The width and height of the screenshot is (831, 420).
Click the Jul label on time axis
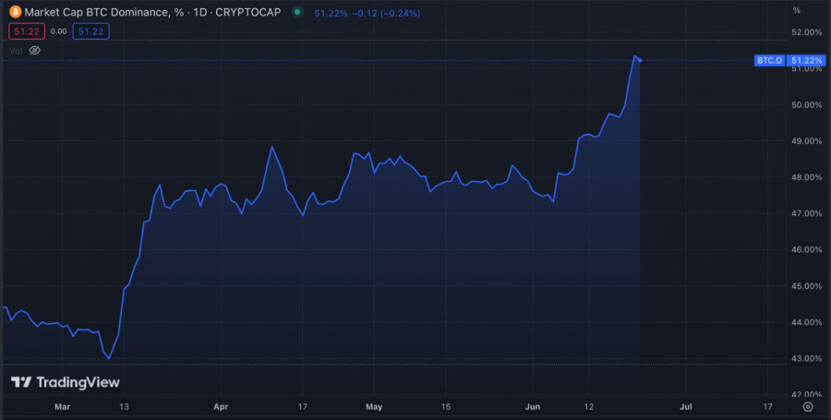coord(686,406)
